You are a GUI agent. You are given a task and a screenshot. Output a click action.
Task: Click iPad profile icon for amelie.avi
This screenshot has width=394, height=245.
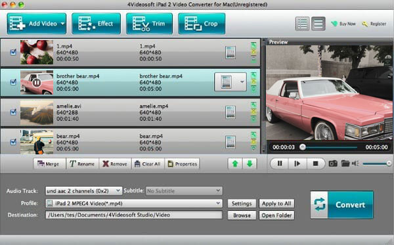click(x=230, y=112)
